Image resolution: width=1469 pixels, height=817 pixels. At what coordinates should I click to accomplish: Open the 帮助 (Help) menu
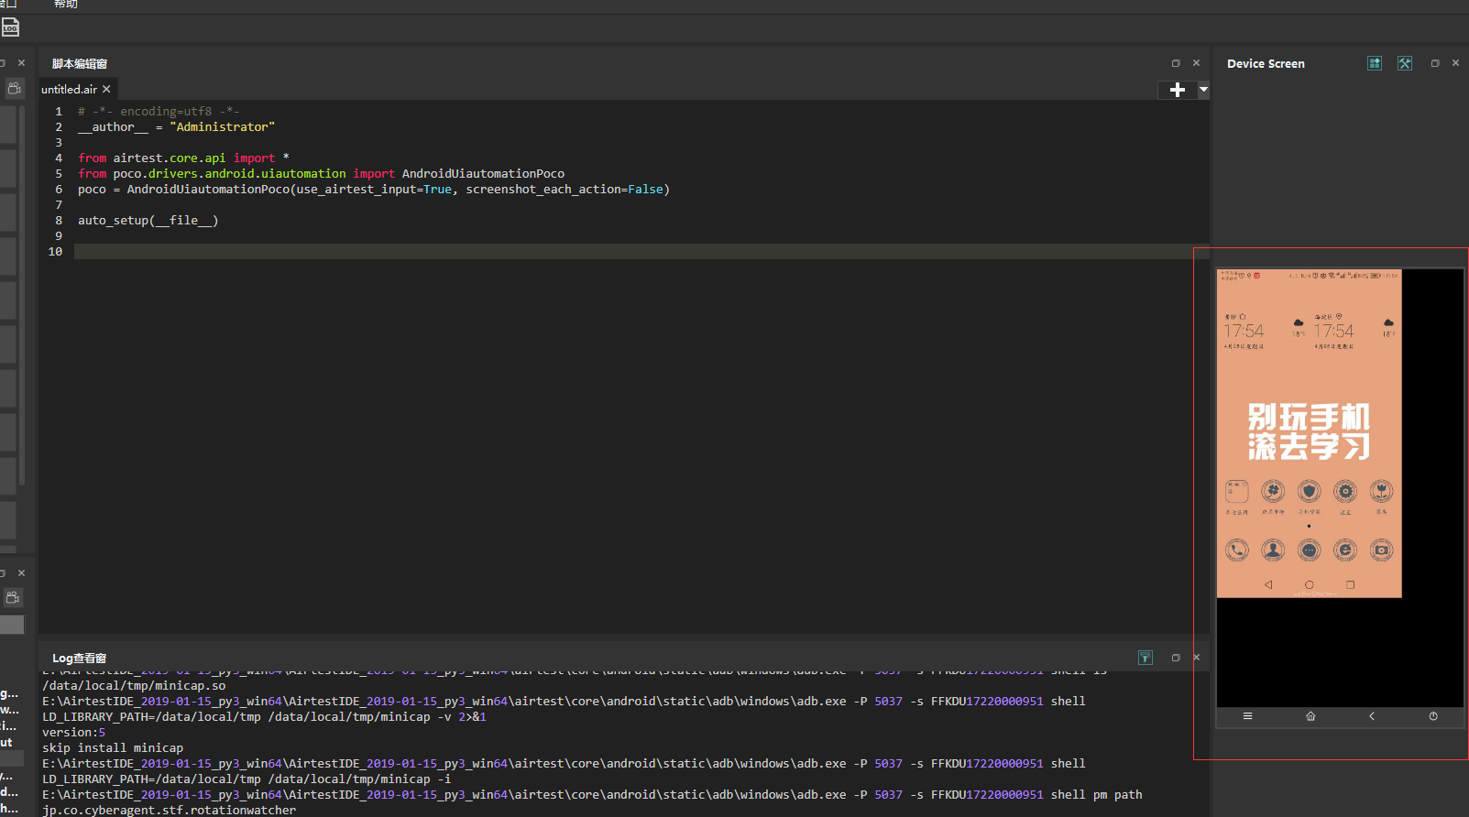[66, 5]
